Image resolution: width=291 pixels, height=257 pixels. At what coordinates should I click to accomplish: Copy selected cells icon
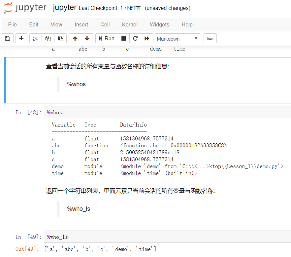pyautogui.click(x=48, y=38)
